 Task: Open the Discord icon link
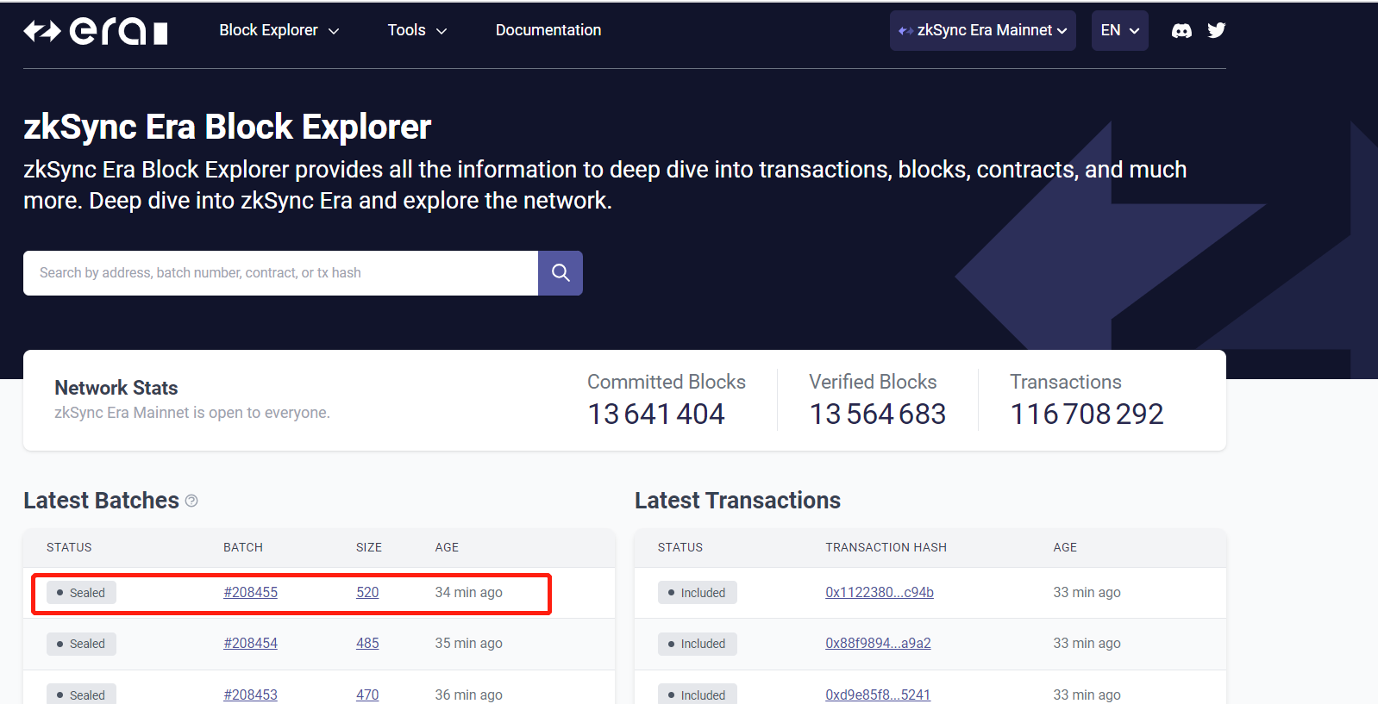[x=1181, y=31]
